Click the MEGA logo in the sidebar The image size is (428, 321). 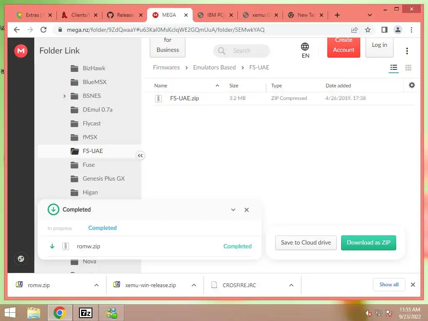[x=21, y=51]
